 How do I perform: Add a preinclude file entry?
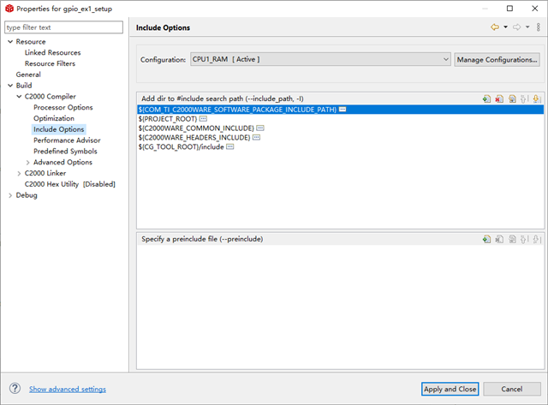[x=486, y=239]
